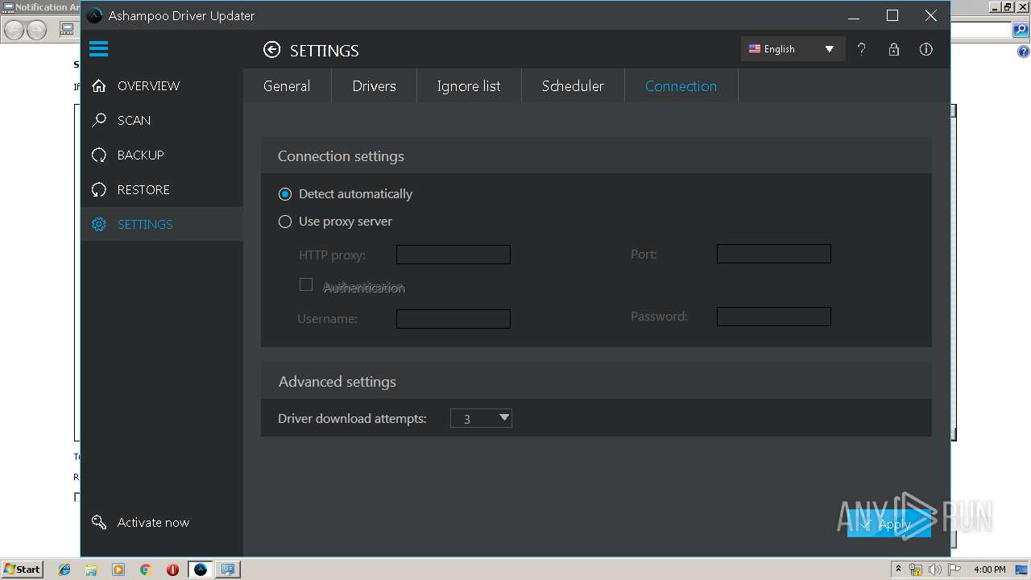The image size is (1031, 580).
Task: Open media player taskbar icon
Action: pos(118,570)
